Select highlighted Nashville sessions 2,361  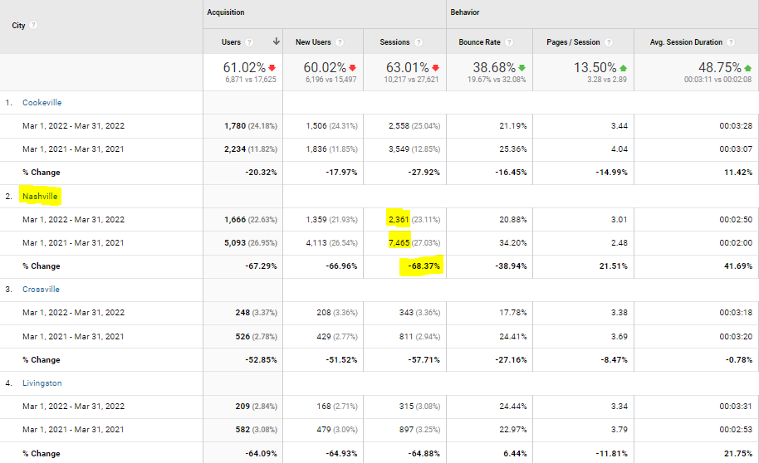(x=399, y=220)
